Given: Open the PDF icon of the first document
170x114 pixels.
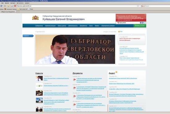Looking at the screenshot, I should 74,80.
